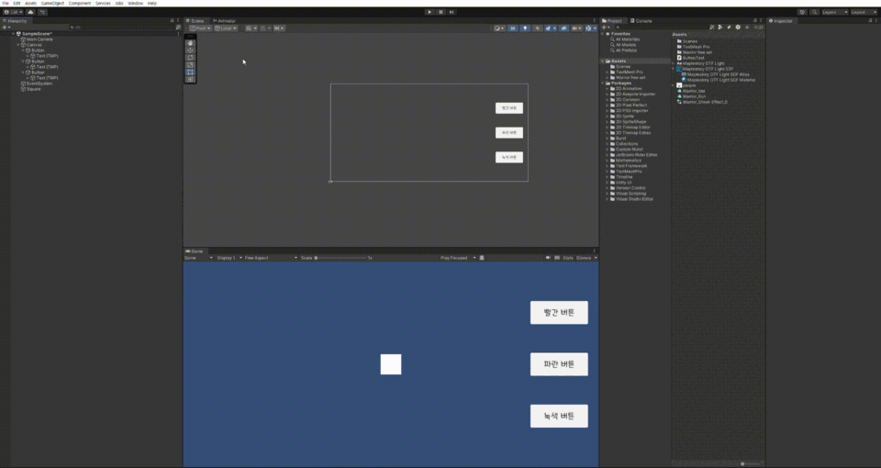Click the Stats button in Game view
Image resolution: width=881 pixels, height=468 pixels.
point(568,258)
